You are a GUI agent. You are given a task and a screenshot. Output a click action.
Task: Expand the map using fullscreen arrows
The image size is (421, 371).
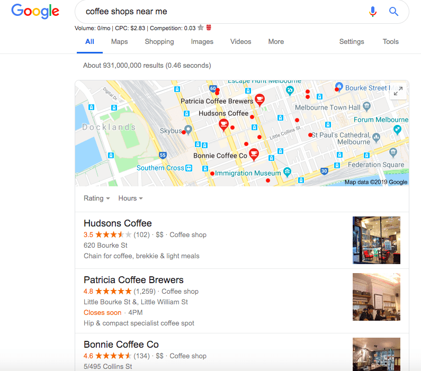(398, 91)
